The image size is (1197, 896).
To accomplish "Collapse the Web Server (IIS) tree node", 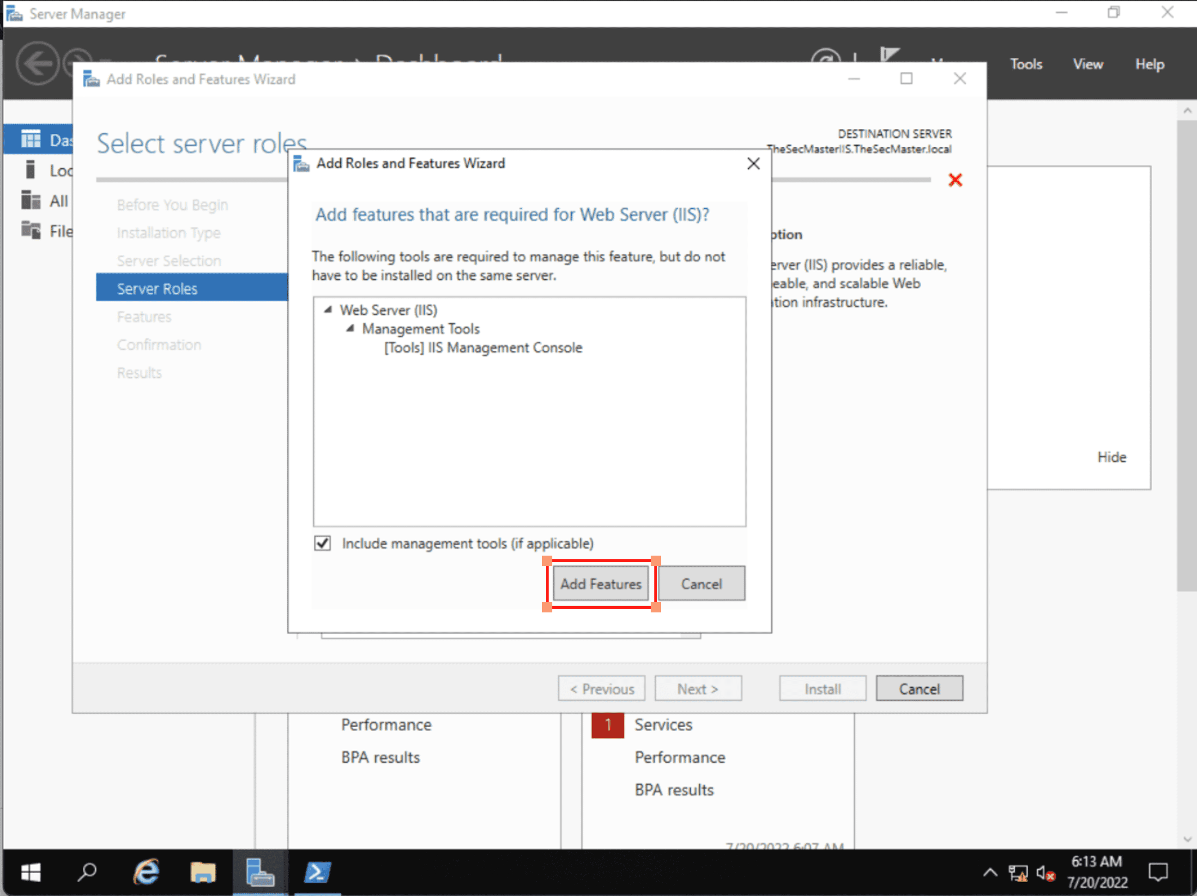I will point(327,310).
